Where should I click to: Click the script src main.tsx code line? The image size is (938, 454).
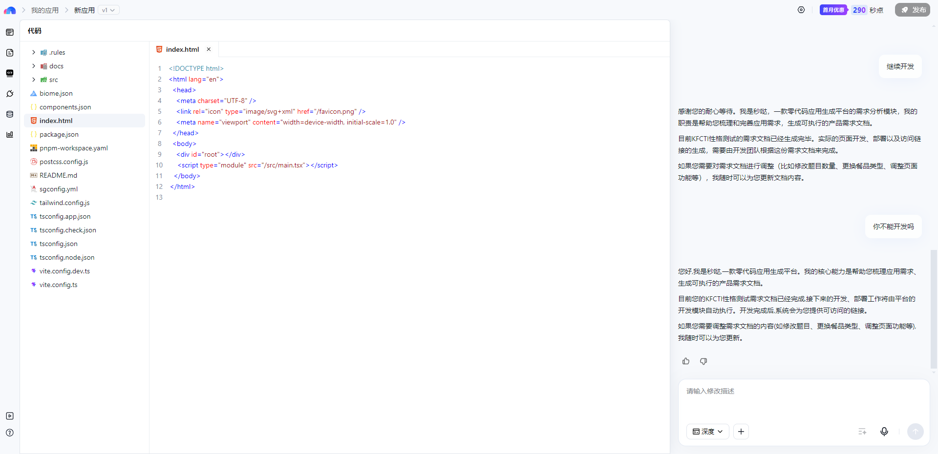click(258, 165)
